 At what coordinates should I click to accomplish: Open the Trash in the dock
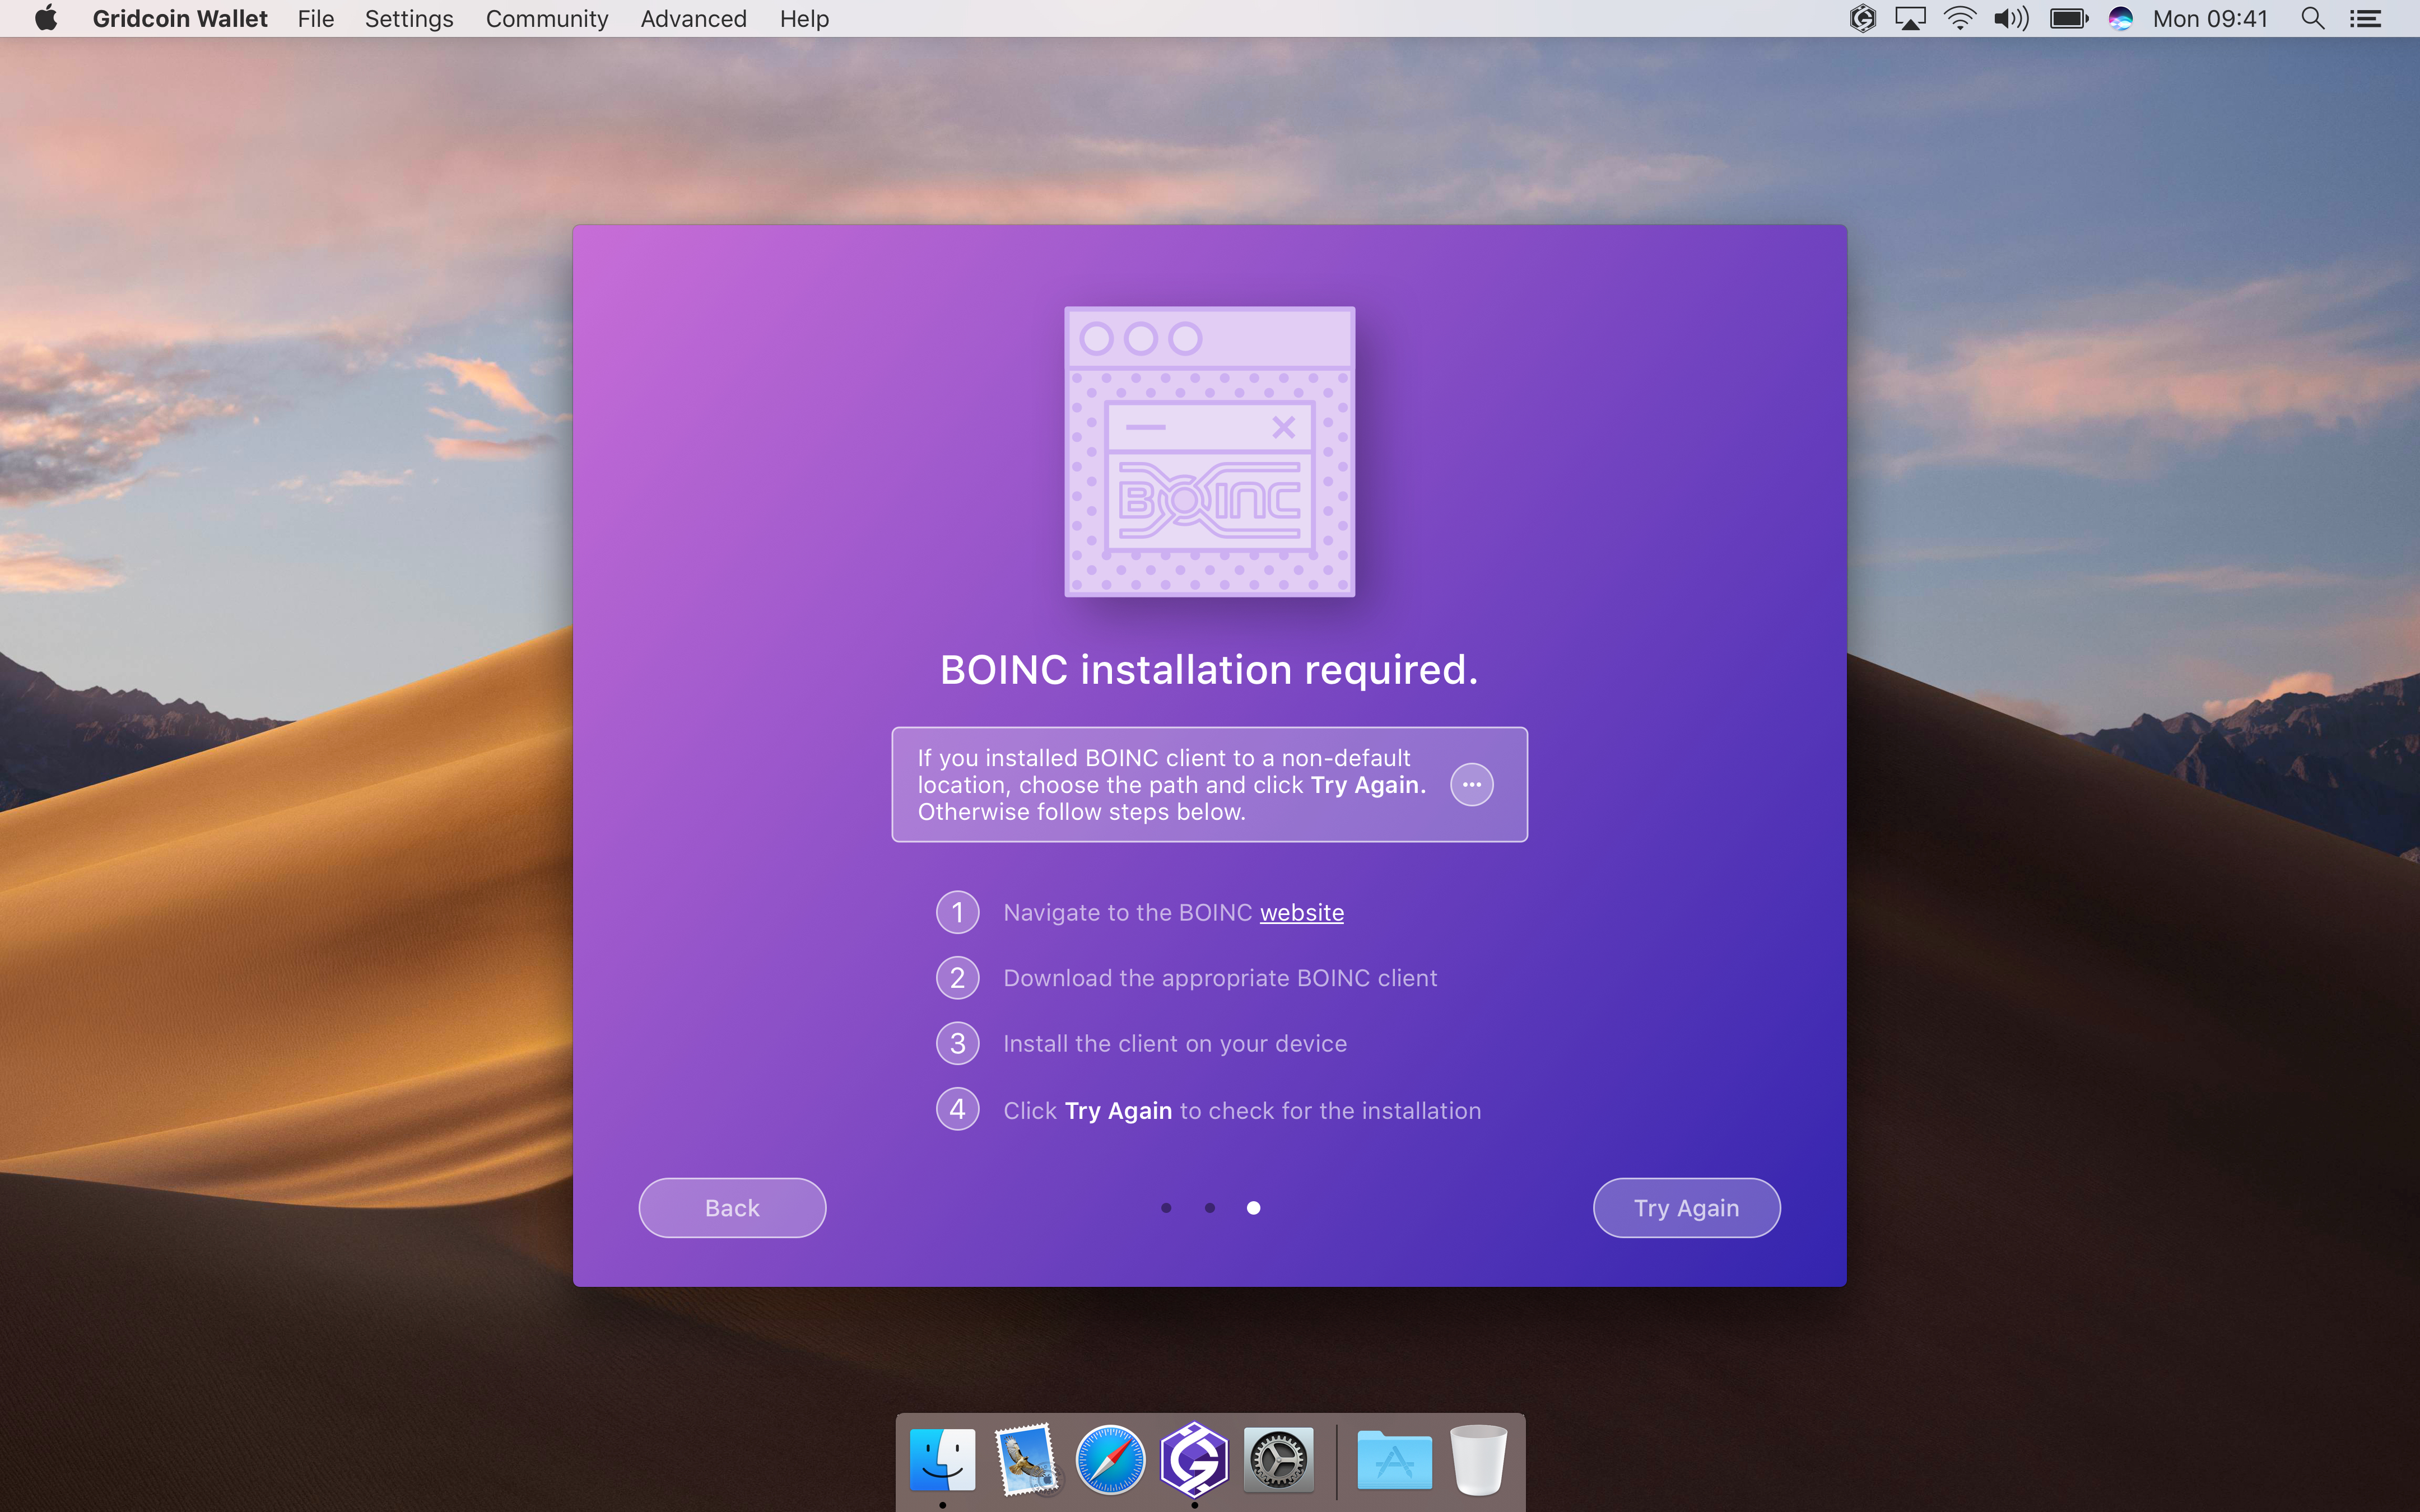(1478, 1459)
